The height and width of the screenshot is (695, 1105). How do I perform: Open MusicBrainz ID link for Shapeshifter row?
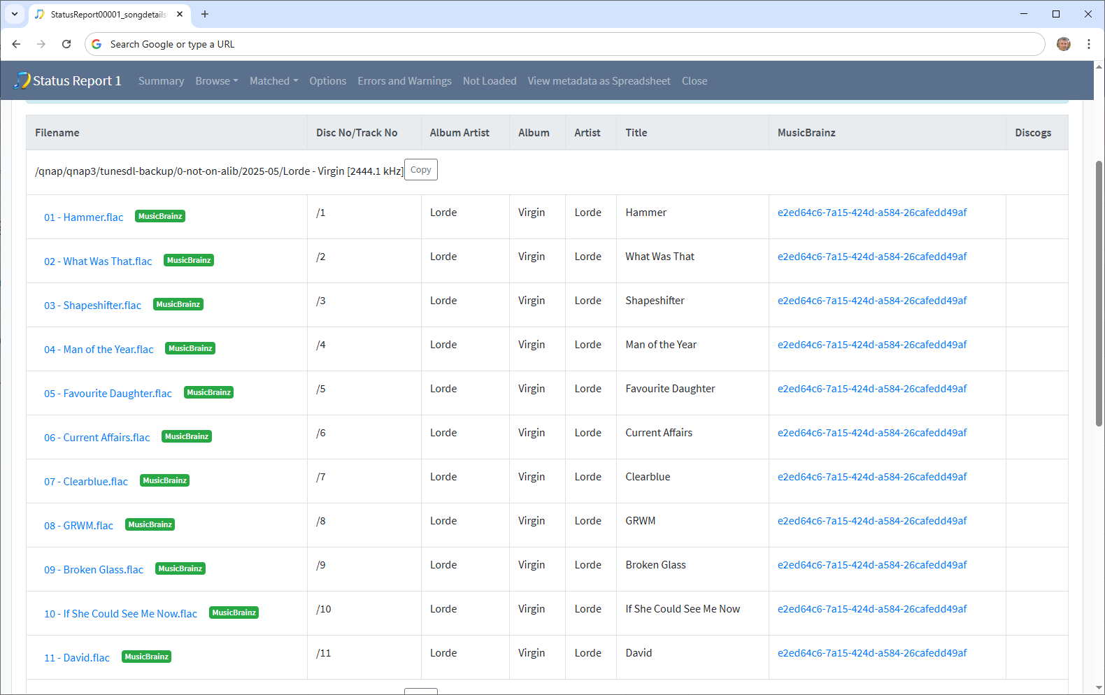point(871,301)
